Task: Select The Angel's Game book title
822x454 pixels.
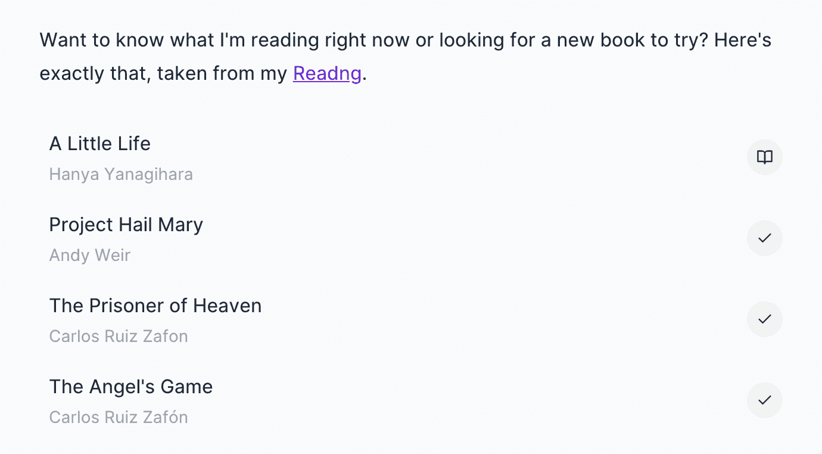Action: tap(131, 387)
